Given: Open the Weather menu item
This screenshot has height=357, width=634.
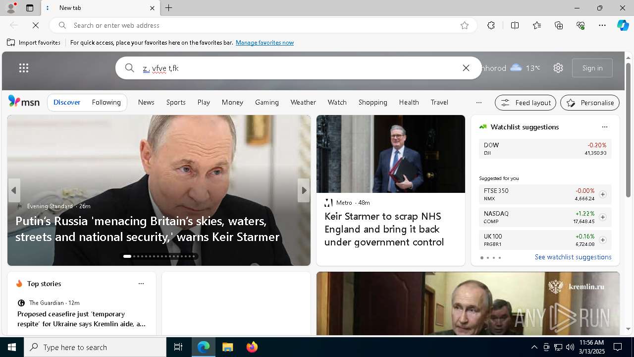Looking at the screenshot, I should click(303, 102).
